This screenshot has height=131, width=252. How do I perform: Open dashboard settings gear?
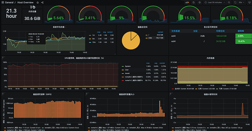point(200,3)
